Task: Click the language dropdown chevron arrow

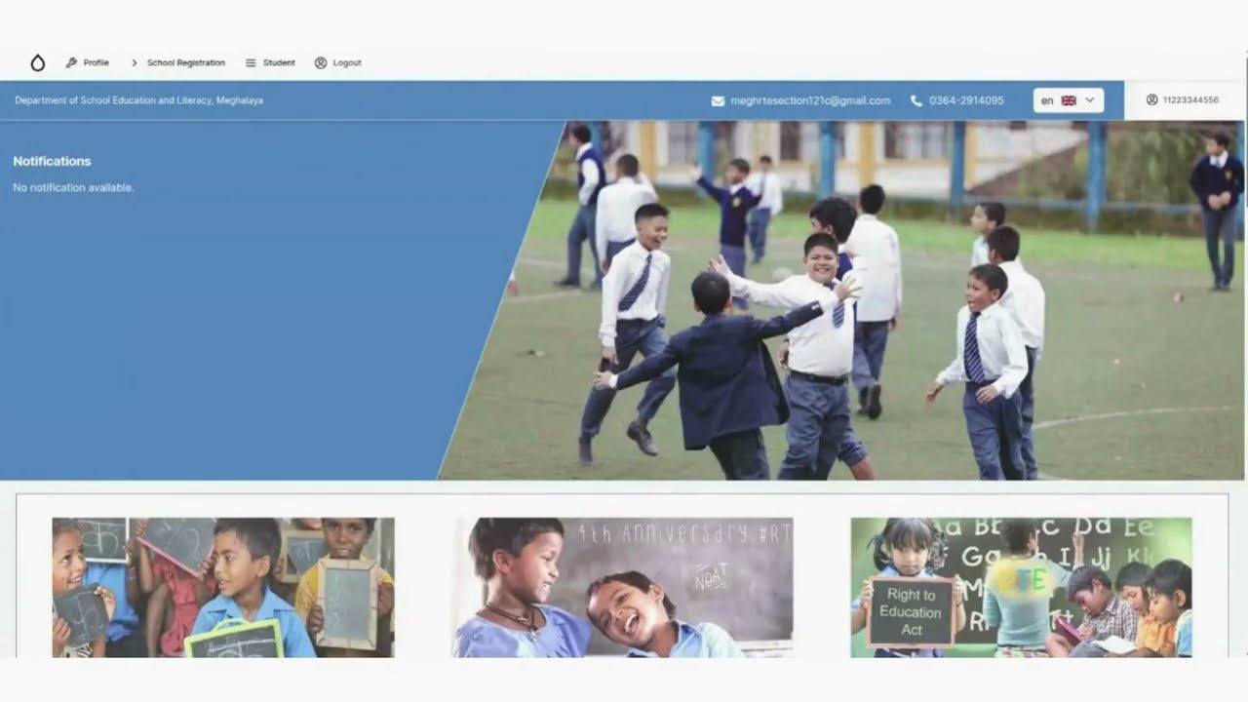Action: (x=1090, y=100)
